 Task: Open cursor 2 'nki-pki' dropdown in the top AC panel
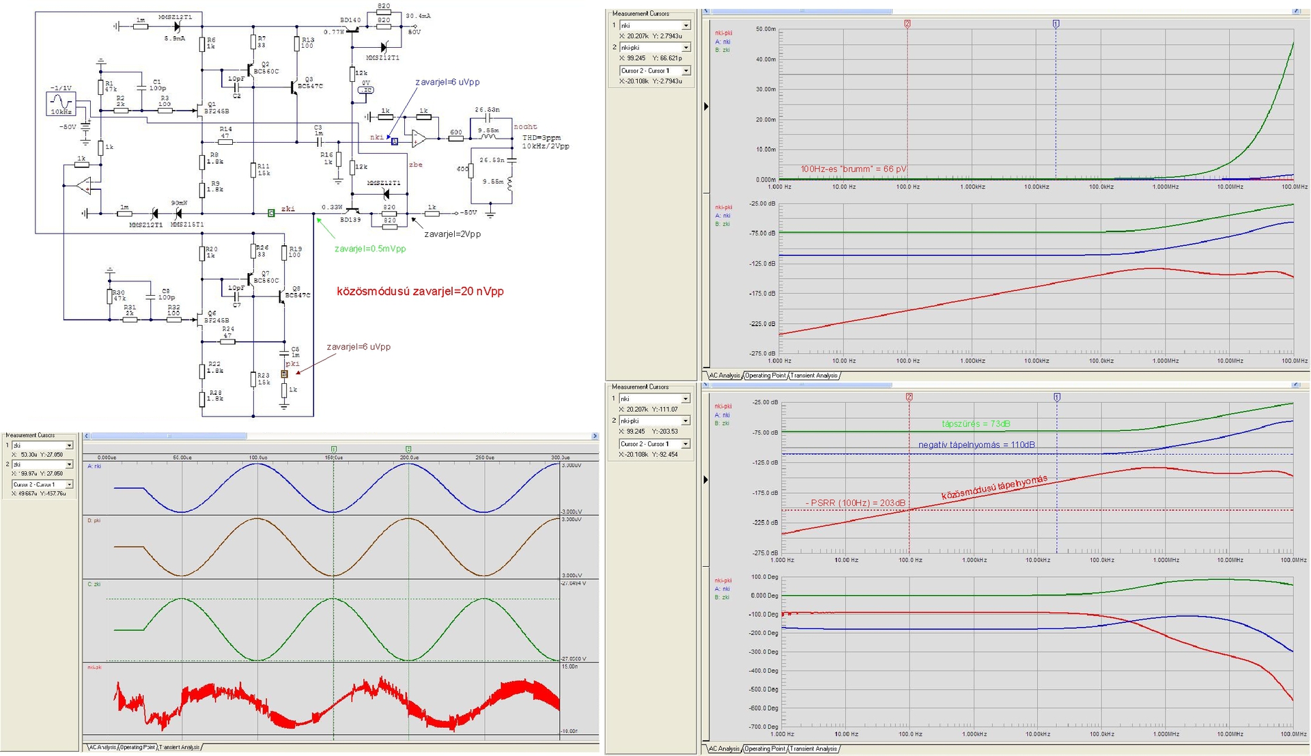coord(686,47)
